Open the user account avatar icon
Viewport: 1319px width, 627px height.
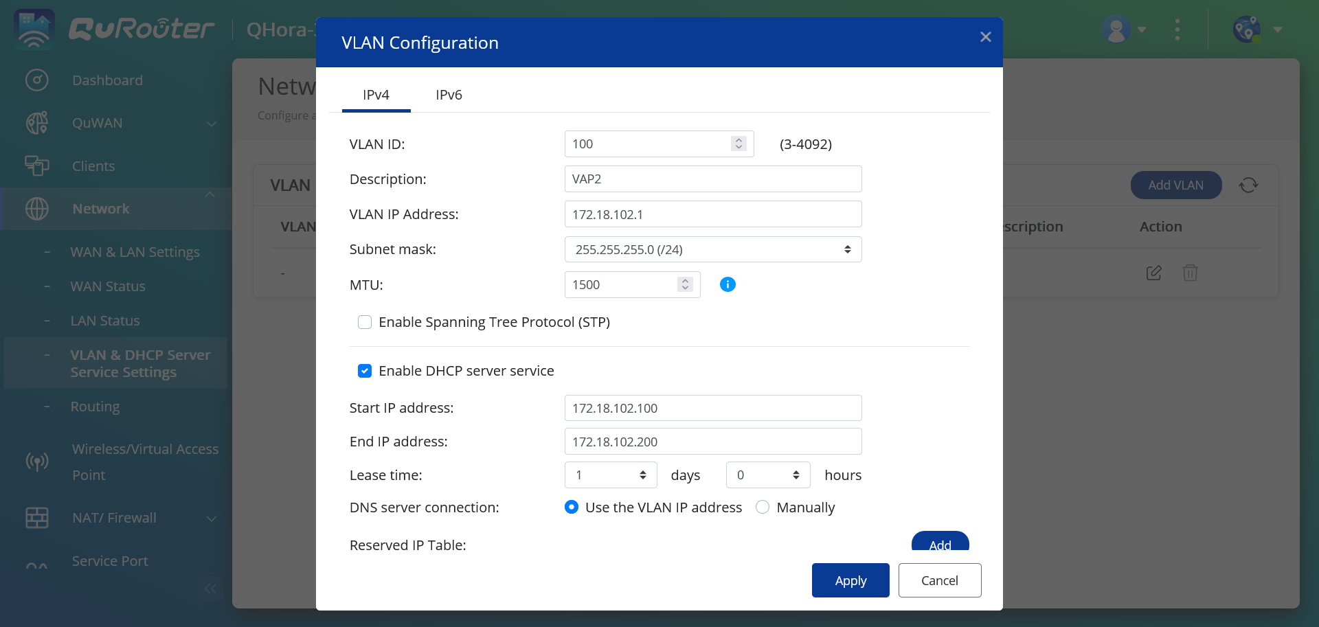click(1116, 30)
